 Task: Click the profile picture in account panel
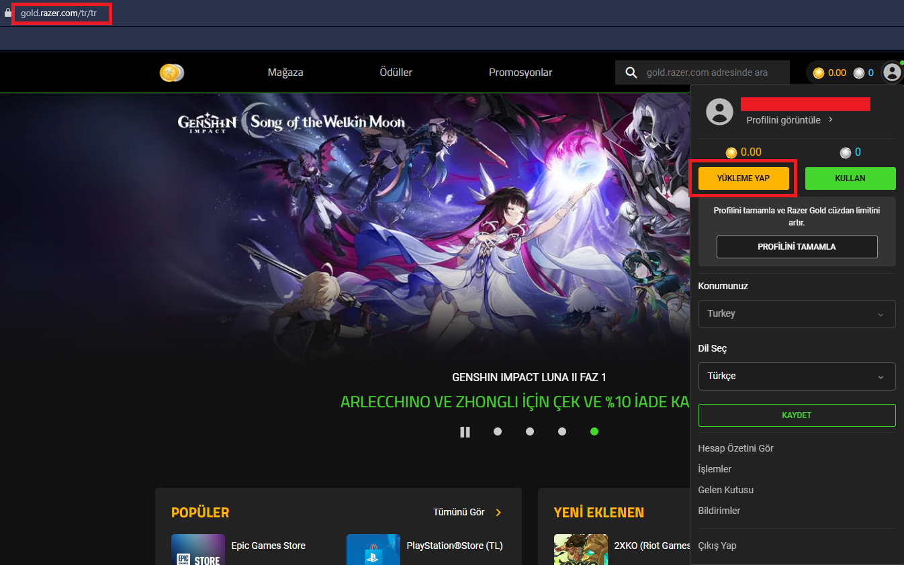pos(719,111)
